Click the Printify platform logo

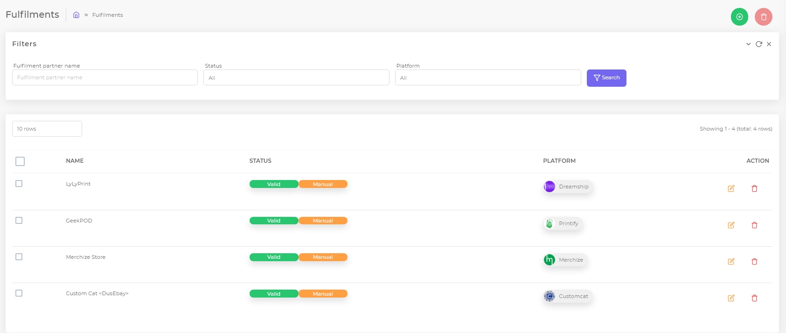point(550,223)
